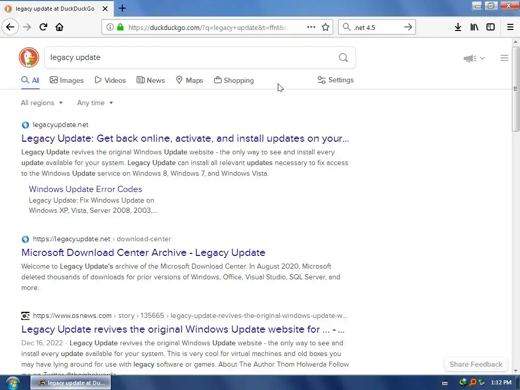Open the Firefox hamburger menu
520x390 pixels.
tap(510, 27)
